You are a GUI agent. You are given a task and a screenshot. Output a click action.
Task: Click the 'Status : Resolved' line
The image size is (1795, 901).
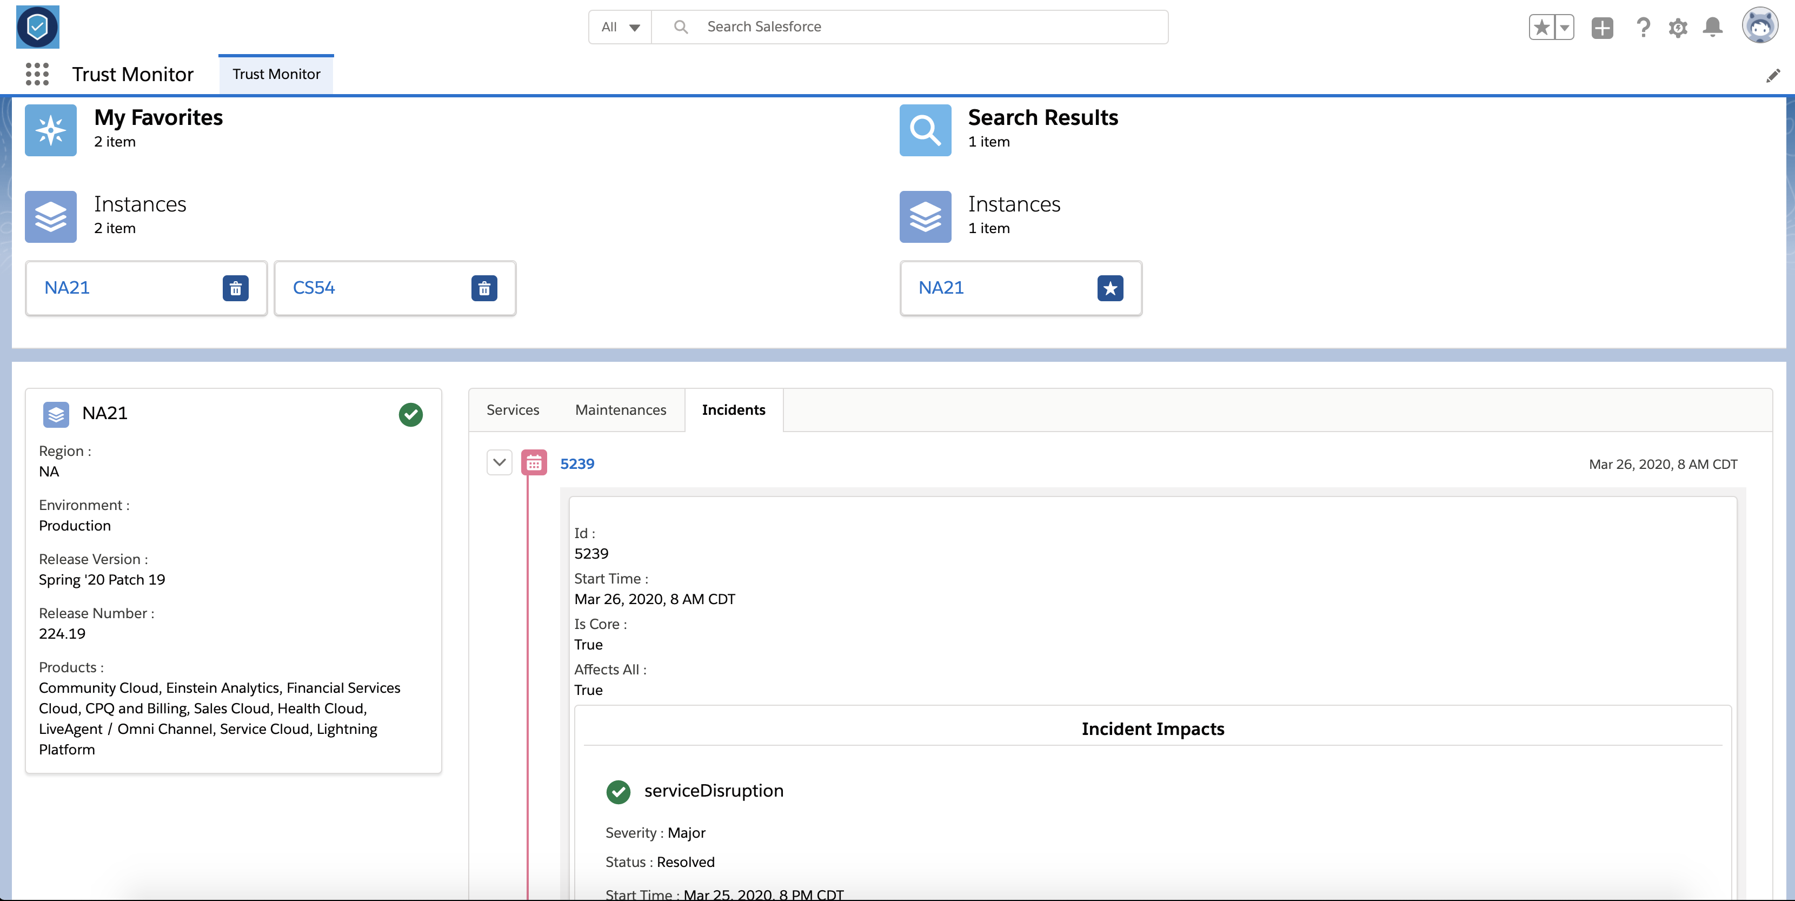click(x=660, y=862)
